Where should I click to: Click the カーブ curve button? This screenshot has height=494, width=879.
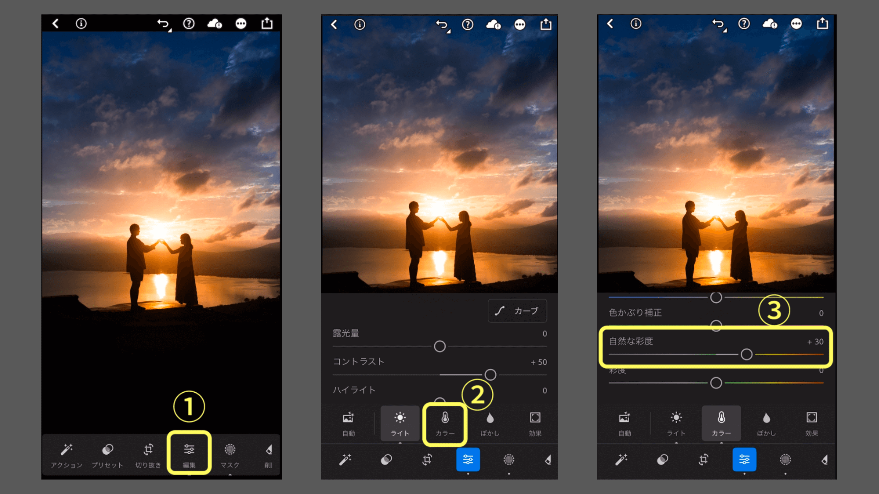pyautogui.click(x=517, y=311)
